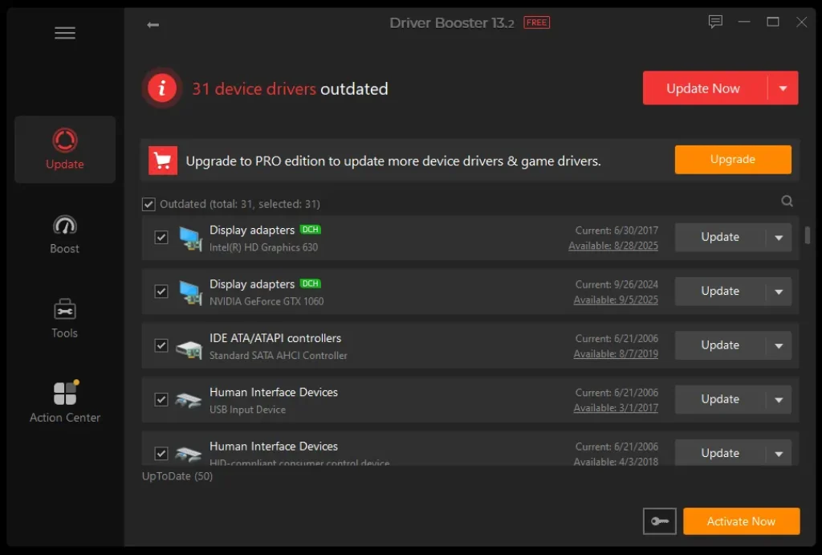Open the Update section in sidebar
The height and width of the screenshot is (555, 822).
pos(65,149)
